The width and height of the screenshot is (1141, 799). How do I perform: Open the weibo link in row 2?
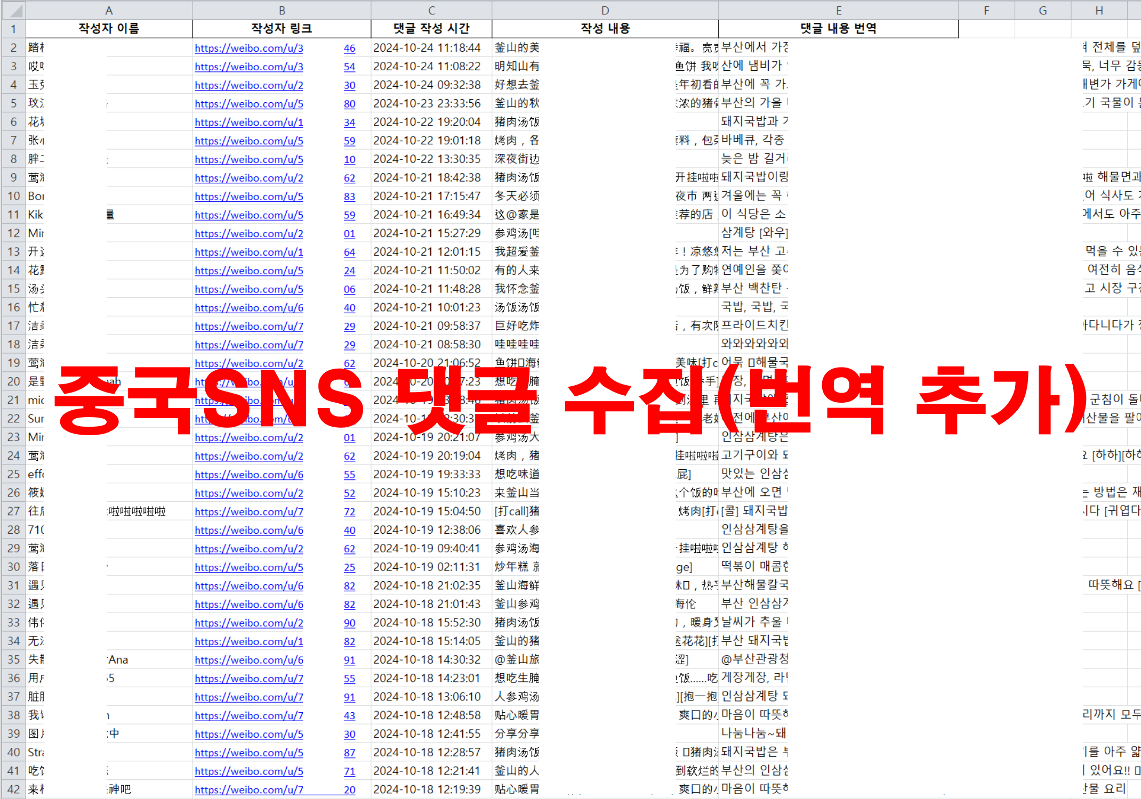click(248, 48)
